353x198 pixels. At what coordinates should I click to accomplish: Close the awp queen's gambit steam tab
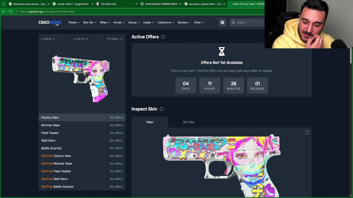224,4
